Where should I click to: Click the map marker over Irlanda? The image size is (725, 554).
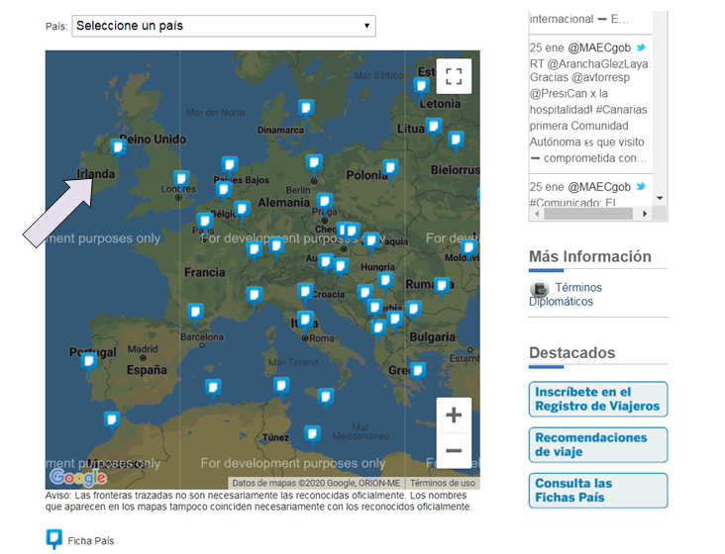point(118,147)
